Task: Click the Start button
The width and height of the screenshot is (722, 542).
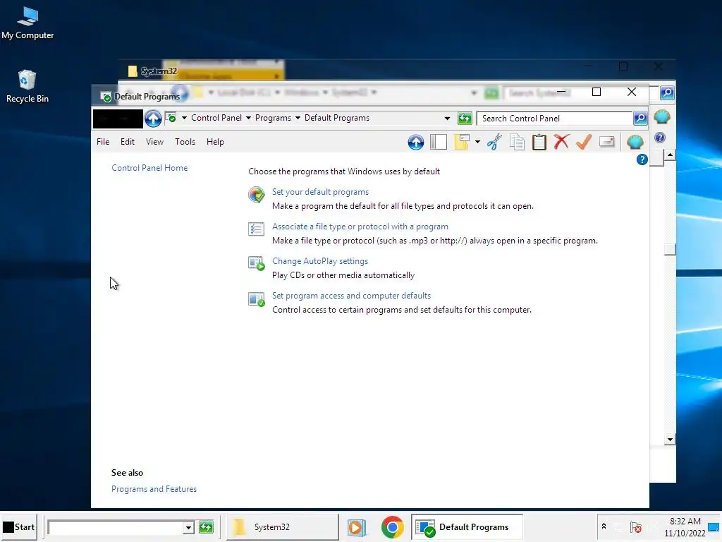Action: click(x=19, y=526)
